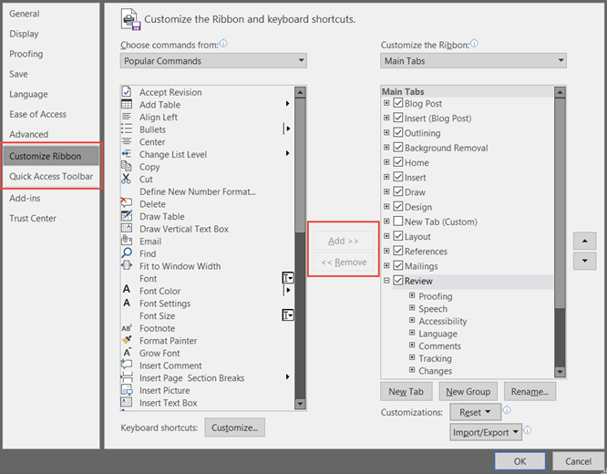Expand the Design tab tree node
The image size is (607, 474).
coord(386,206)
